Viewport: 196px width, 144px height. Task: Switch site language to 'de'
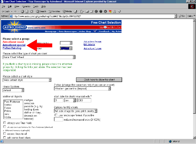[x=101, y=27]
